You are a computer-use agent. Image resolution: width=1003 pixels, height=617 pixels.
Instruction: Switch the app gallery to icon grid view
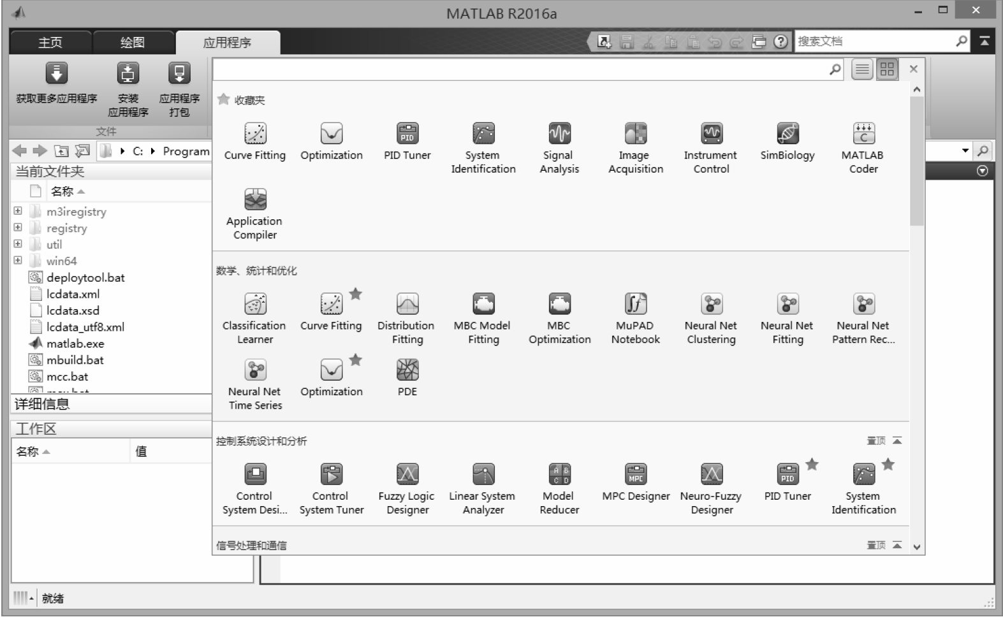coord(887,69)
